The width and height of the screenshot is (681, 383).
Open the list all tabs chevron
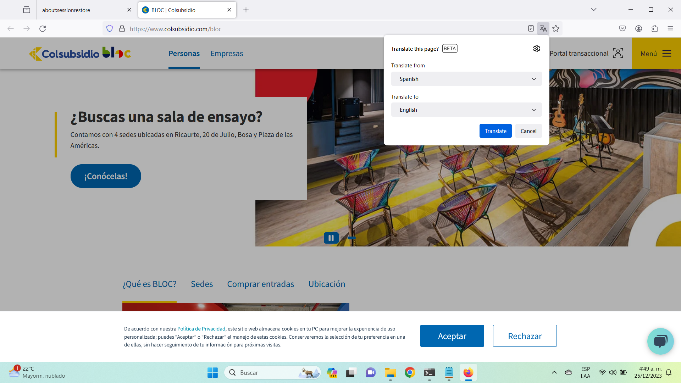coord(593,10)
